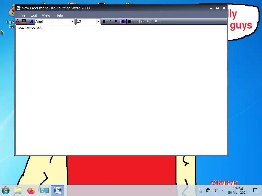This screenshot has width=262, height=196.
Task: Toggle bold formatting
Action: point(104,21)
